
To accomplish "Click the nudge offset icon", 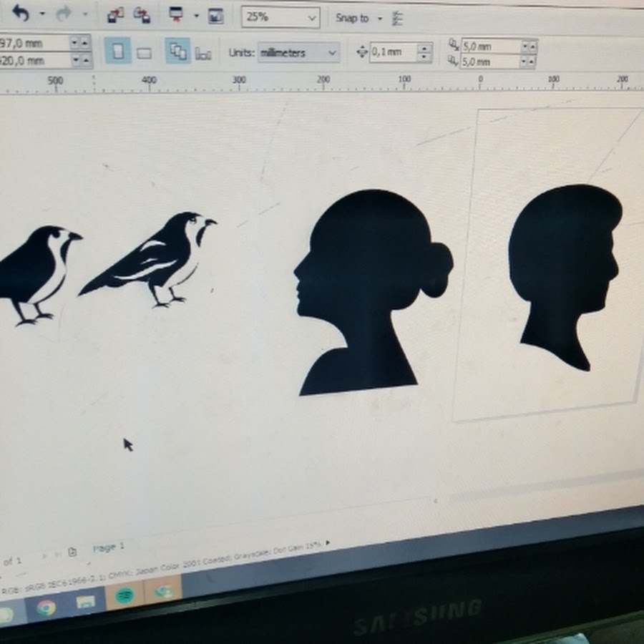I will pyautogui.click(x=362, y=52).
